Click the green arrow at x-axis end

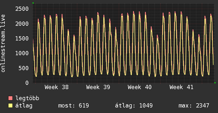tap(215, 83)
